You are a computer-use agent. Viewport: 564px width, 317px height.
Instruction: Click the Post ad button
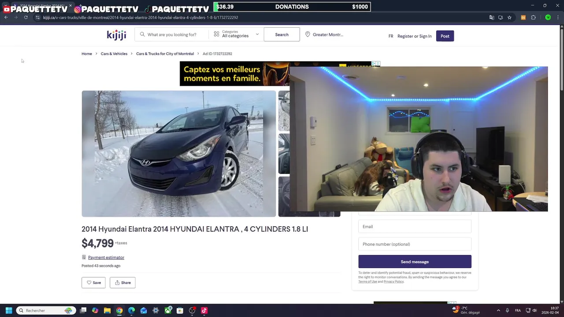click(x=445, y=36)
